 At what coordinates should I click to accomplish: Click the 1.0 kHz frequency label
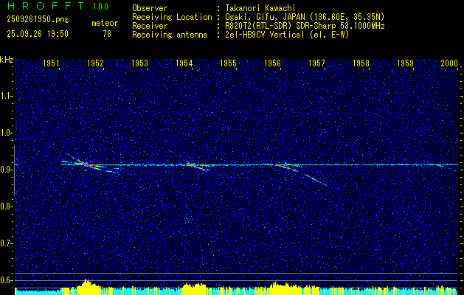pyautogui.click(x=7, y=133)
